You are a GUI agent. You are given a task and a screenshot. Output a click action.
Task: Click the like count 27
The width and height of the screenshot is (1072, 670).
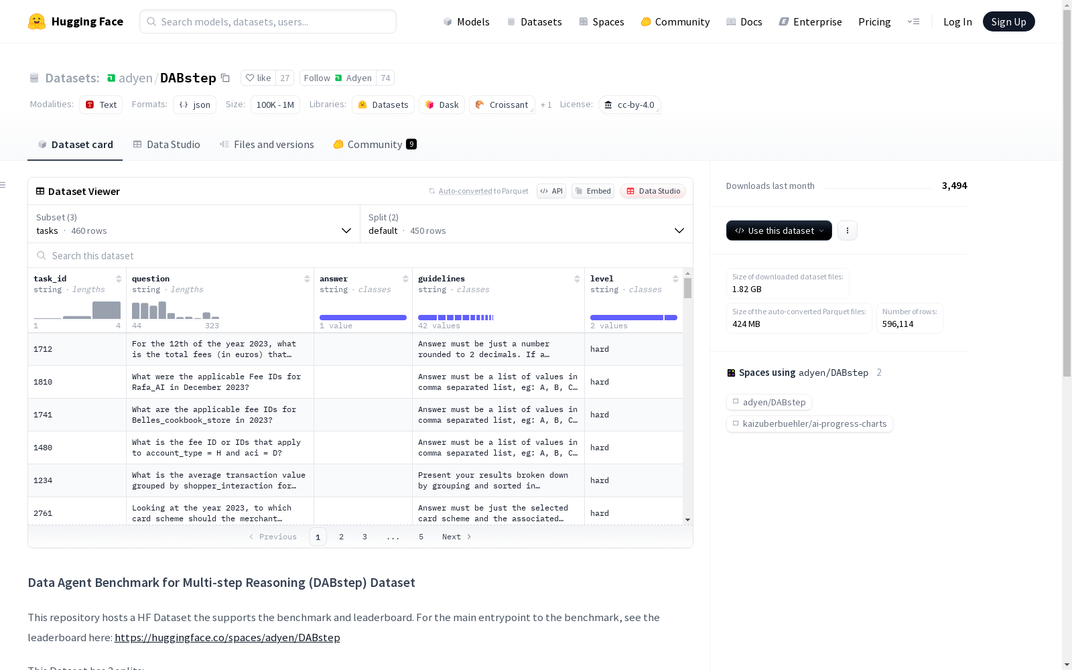coord(285,78)
